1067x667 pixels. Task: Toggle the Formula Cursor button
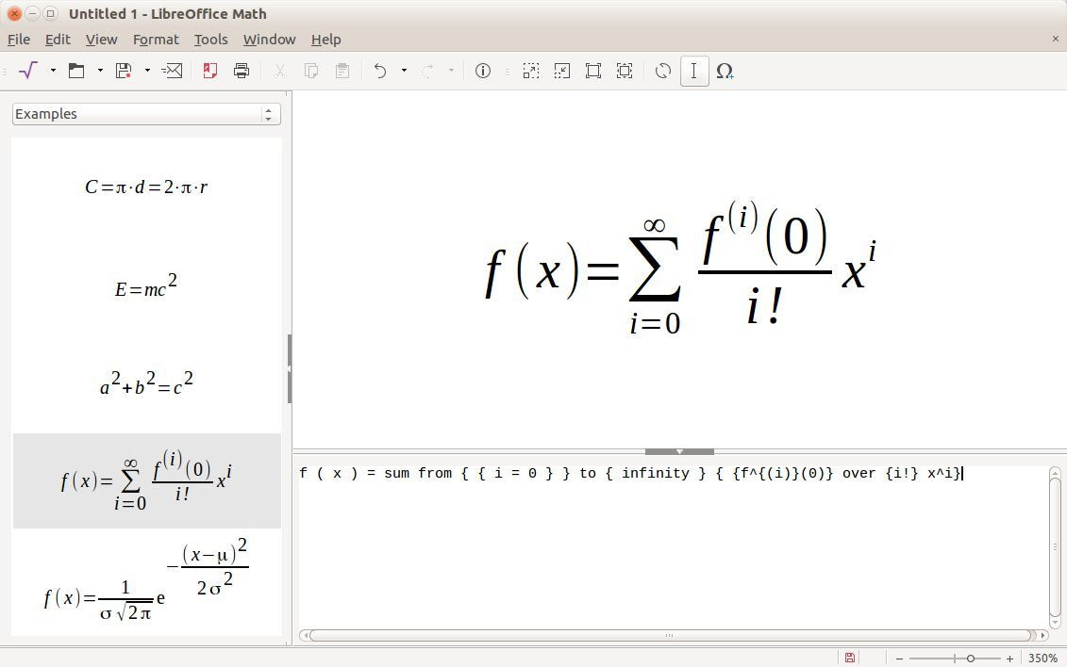[694, 71]
